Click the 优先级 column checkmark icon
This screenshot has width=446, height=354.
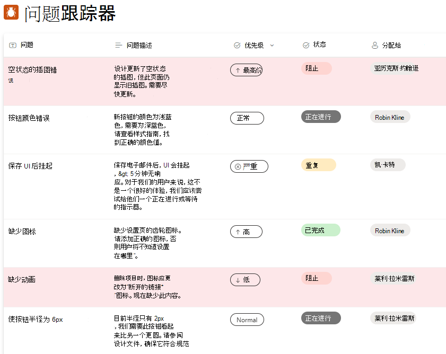pos(237,45)
